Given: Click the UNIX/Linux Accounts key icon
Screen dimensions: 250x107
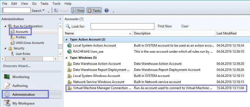Looking at the screenshot, I should pos(12,43).
